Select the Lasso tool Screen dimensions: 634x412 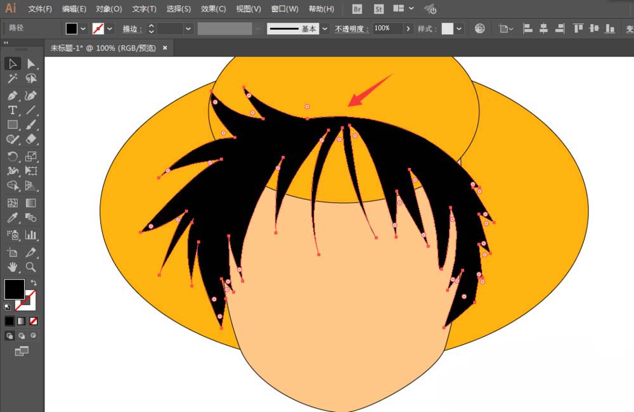coord(30,79)
